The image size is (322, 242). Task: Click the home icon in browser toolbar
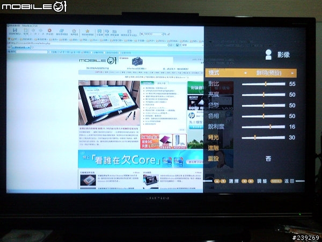tap(74, 31)
